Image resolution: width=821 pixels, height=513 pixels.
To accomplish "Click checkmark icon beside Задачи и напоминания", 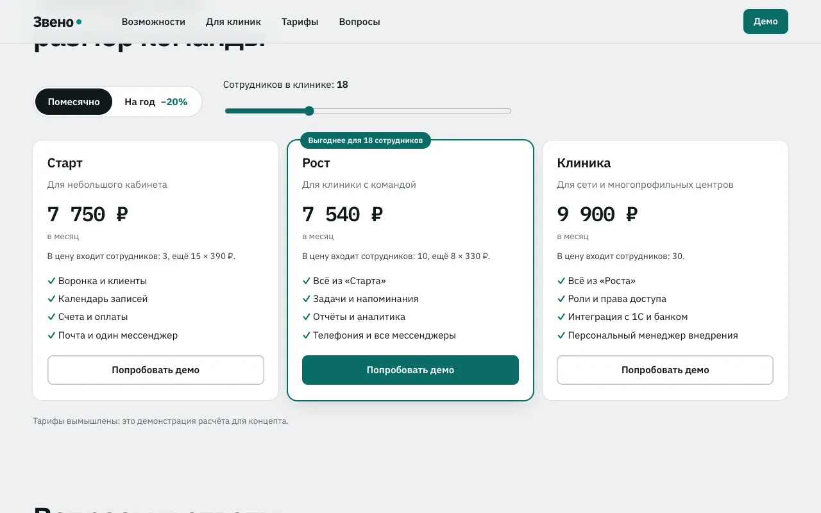I will click(306, 299).
